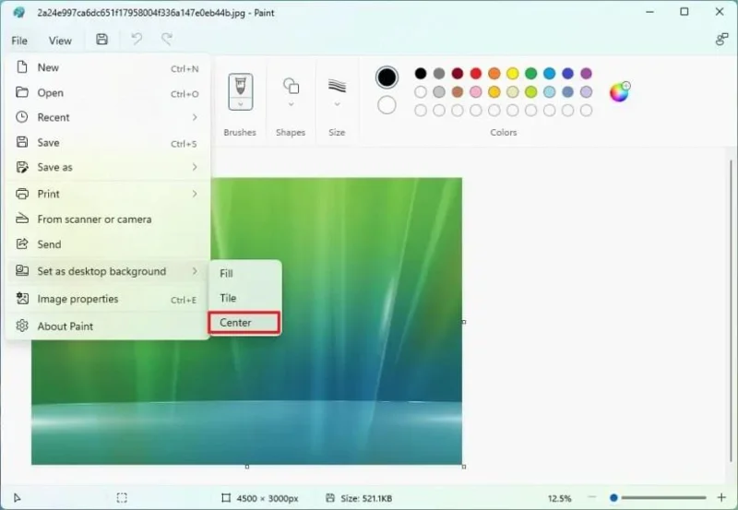Pick the purple color swatch

click(x=586, y=74)
